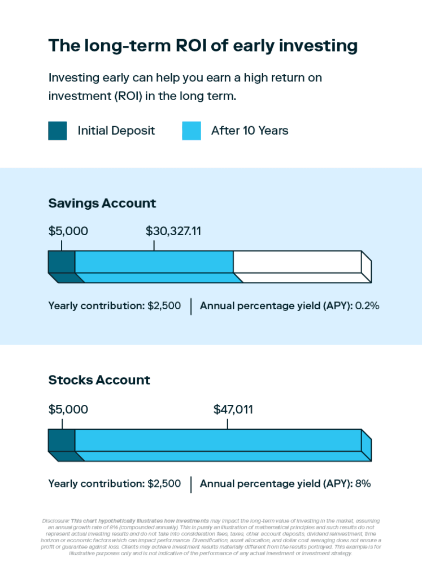Click the 'APY: 8%' text
This screenshot has width=422, height=579.
[285, 483]
